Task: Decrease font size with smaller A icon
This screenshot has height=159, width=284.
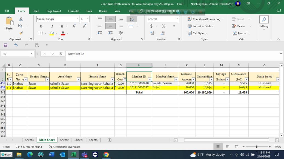Action: [84, 26]
